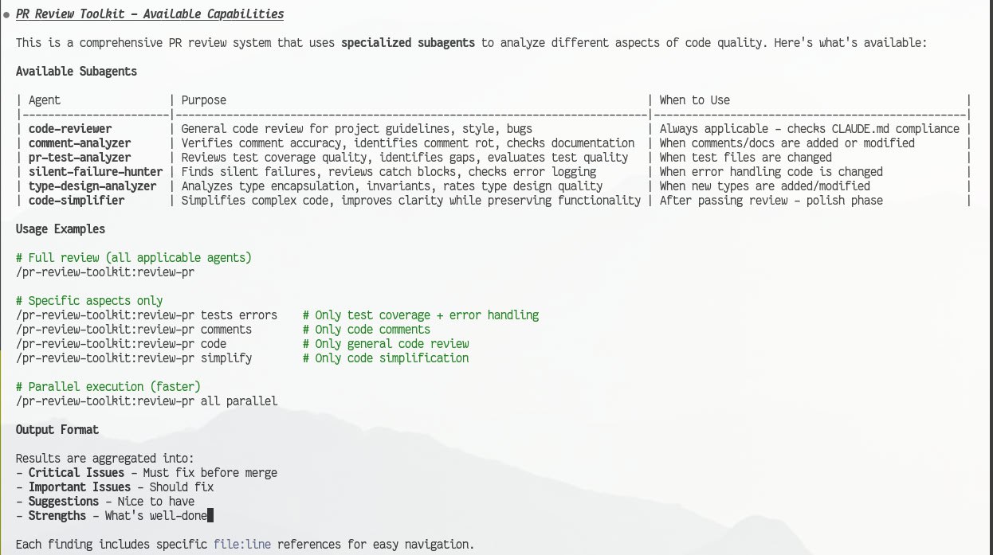Click the type-design-analyzer agent name

(92, 186)
